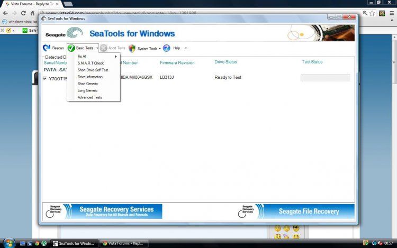Open the Windows Start orb
Image resolution: width=397 pixels, height=248 pixels.
point(9,243)
